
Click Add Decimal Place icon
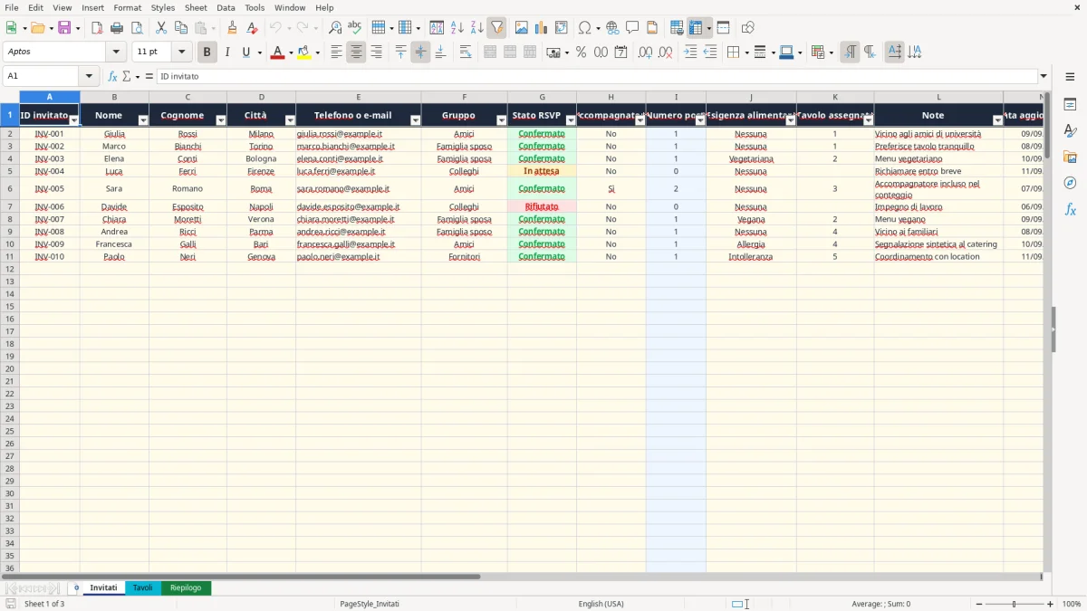(645, 53)
